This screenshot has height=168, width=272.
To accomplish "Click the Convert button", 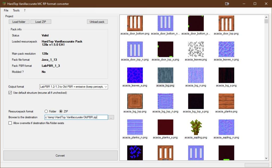I will pyautogui.click(x=60, y=156).
